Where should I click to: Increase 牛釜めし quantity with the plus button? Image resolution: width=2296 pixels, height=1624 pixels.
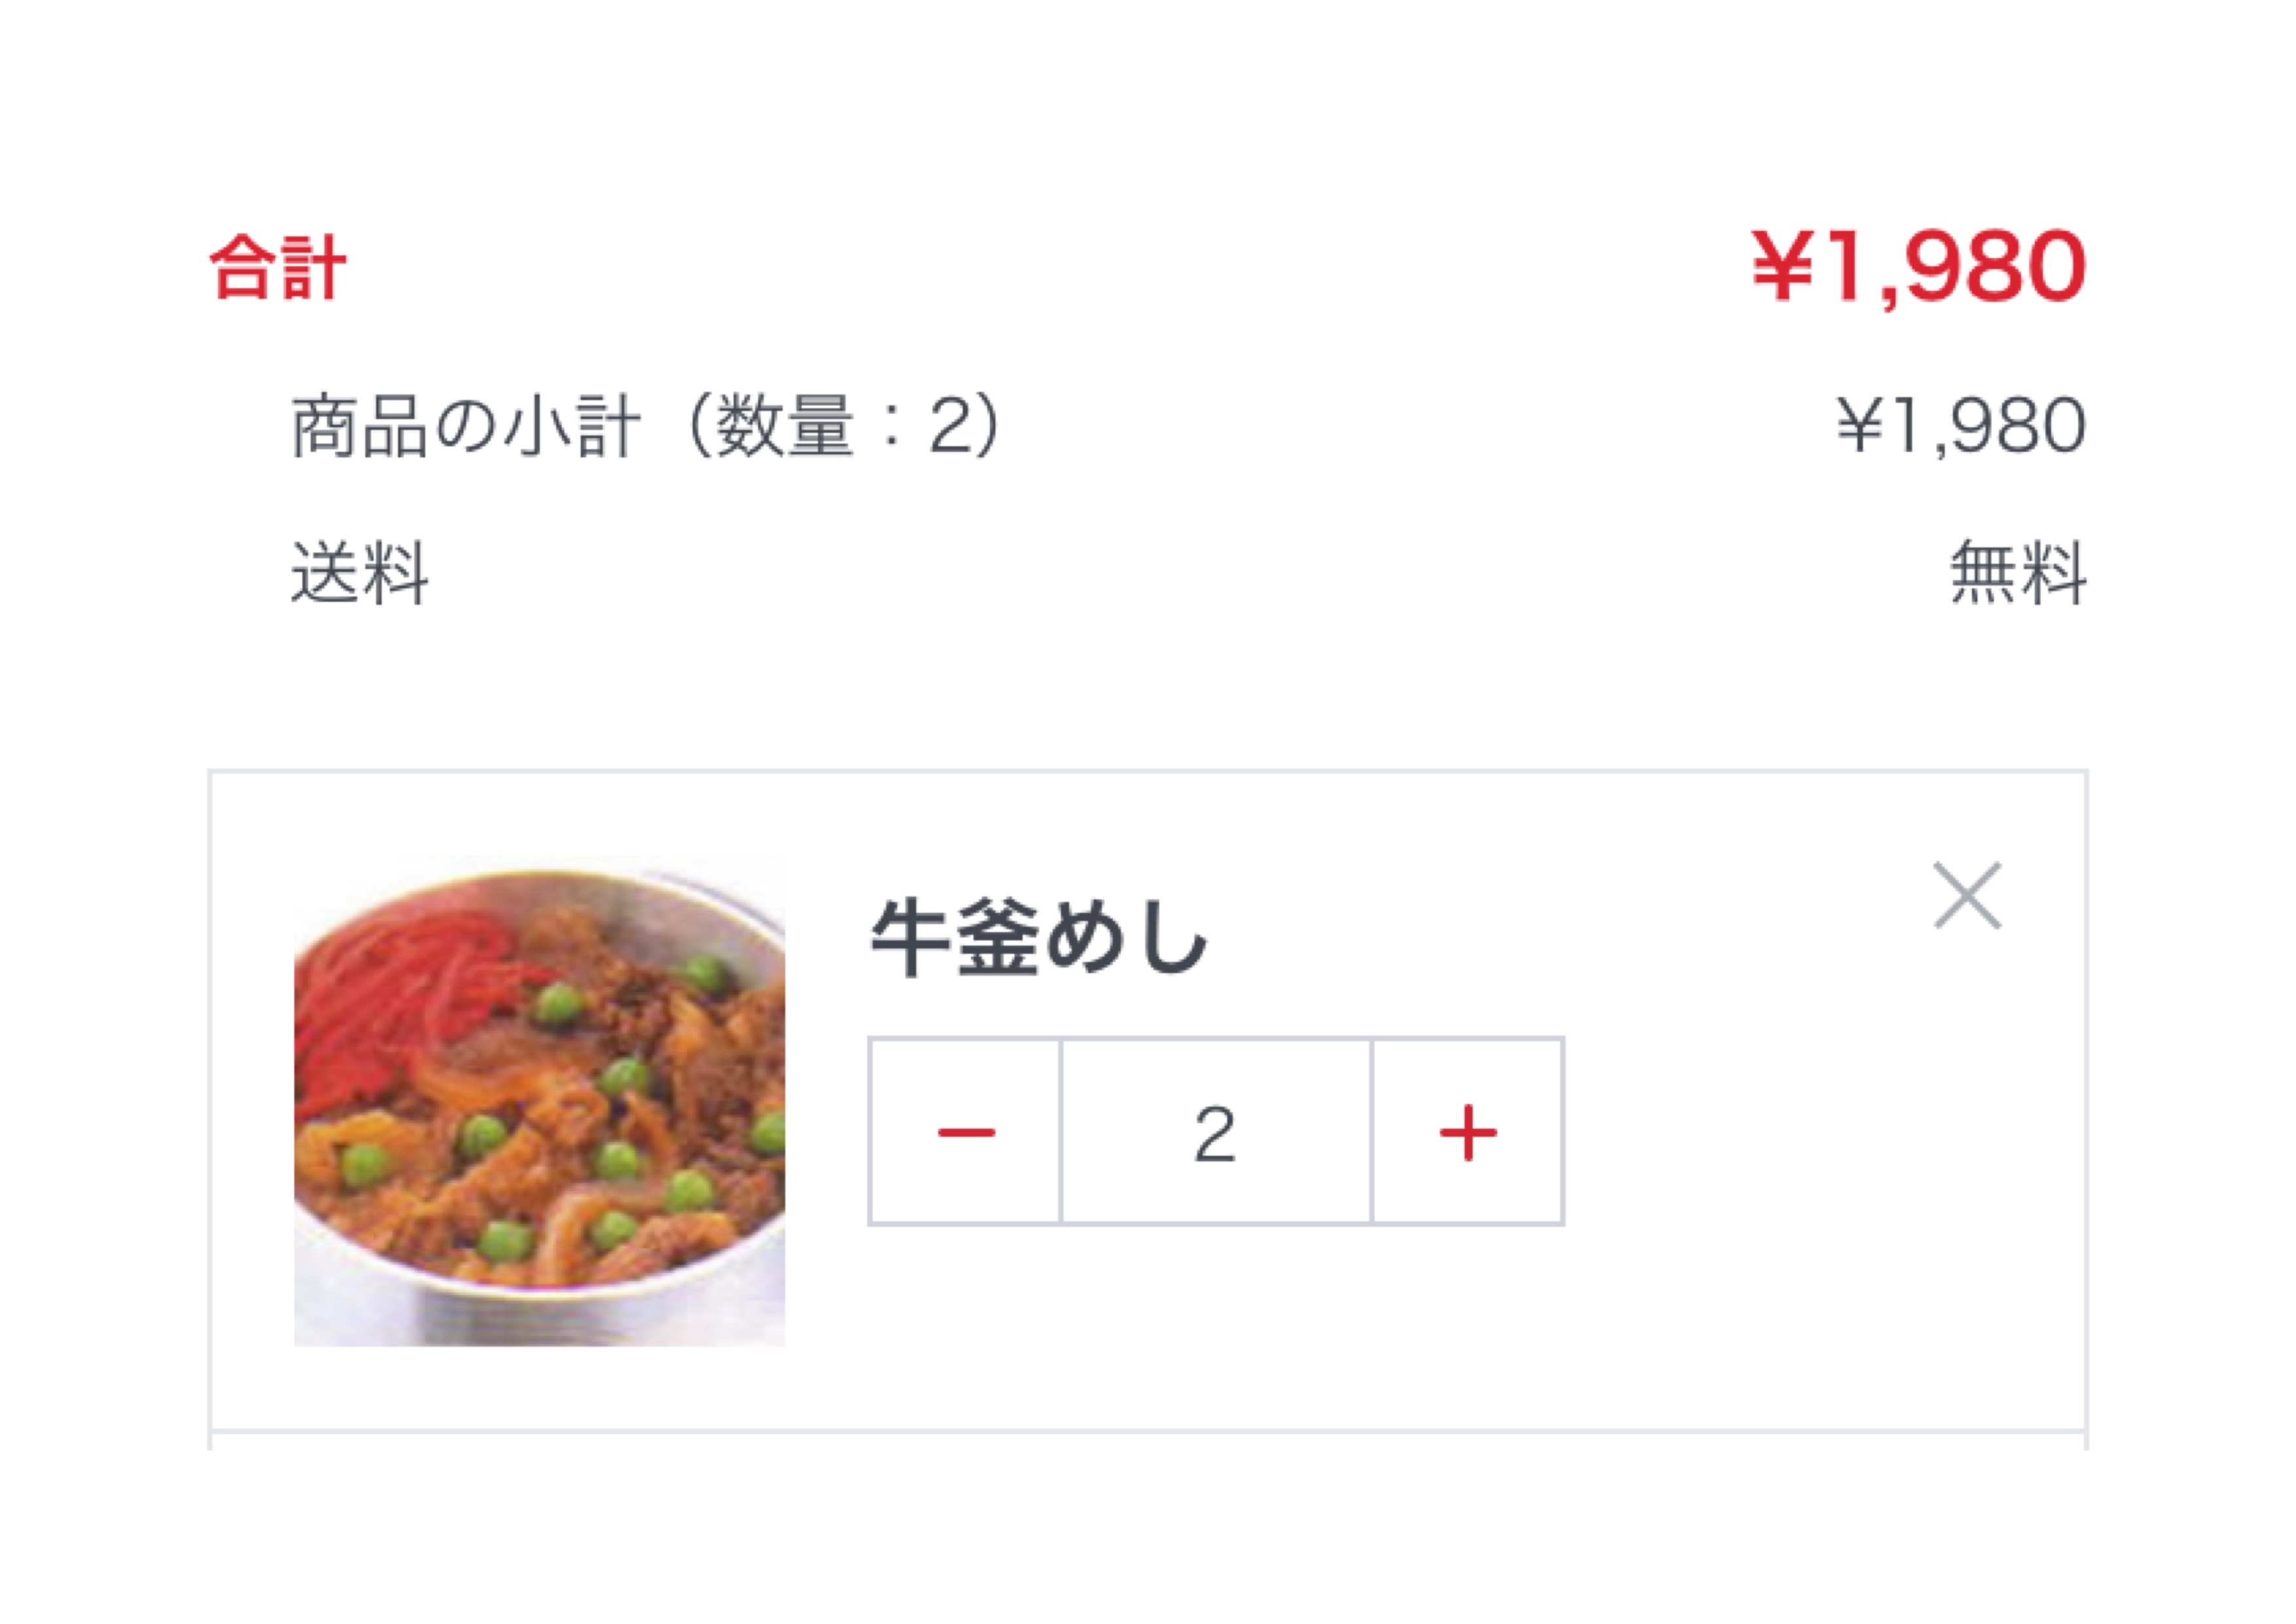tap(1467, 1132)
